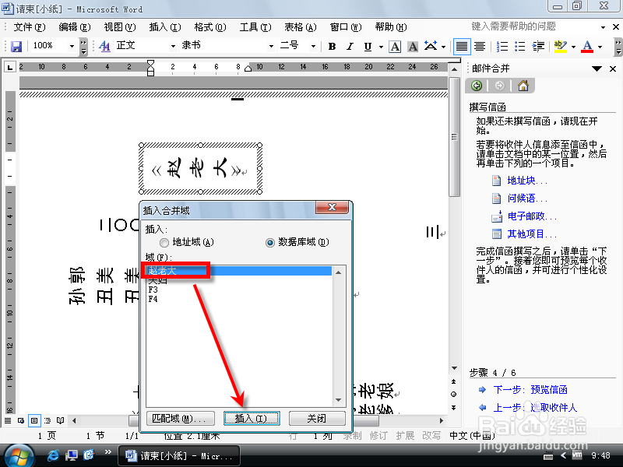Click the character scaling icon

coord(431,47)
